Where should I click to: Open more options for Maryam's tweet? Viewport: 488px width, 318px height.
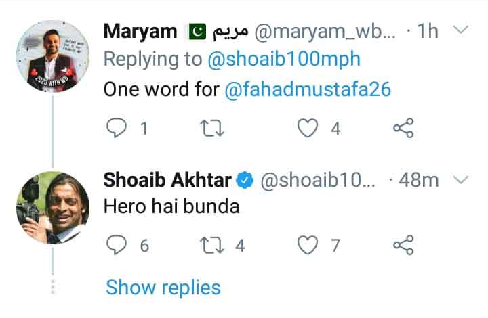(460, 30)
